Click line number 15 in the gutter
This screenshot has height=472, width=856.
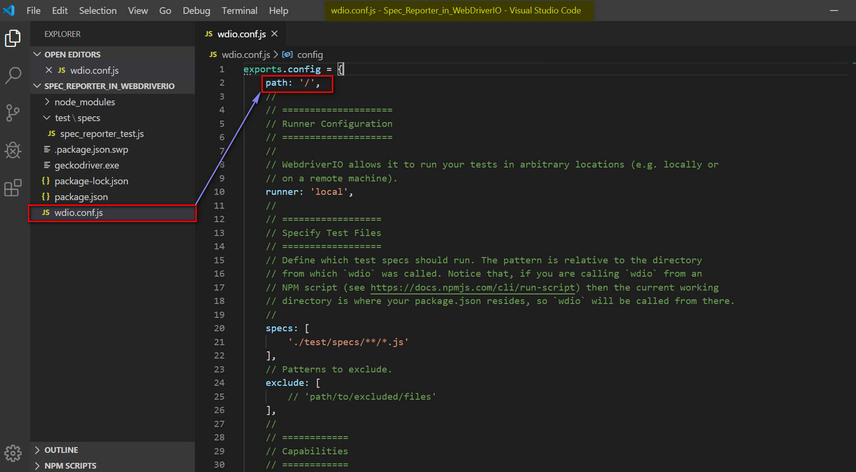coord(219,260)
